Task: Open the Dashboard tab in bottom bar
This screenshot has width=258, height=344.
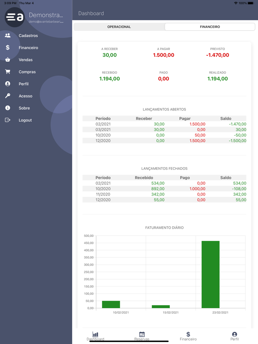Action: pos(95,336)
